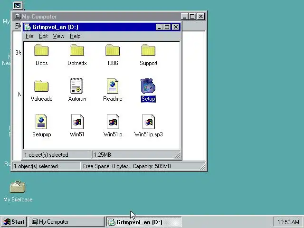Click the My Briefcase desktop label

tap(18, 199)
